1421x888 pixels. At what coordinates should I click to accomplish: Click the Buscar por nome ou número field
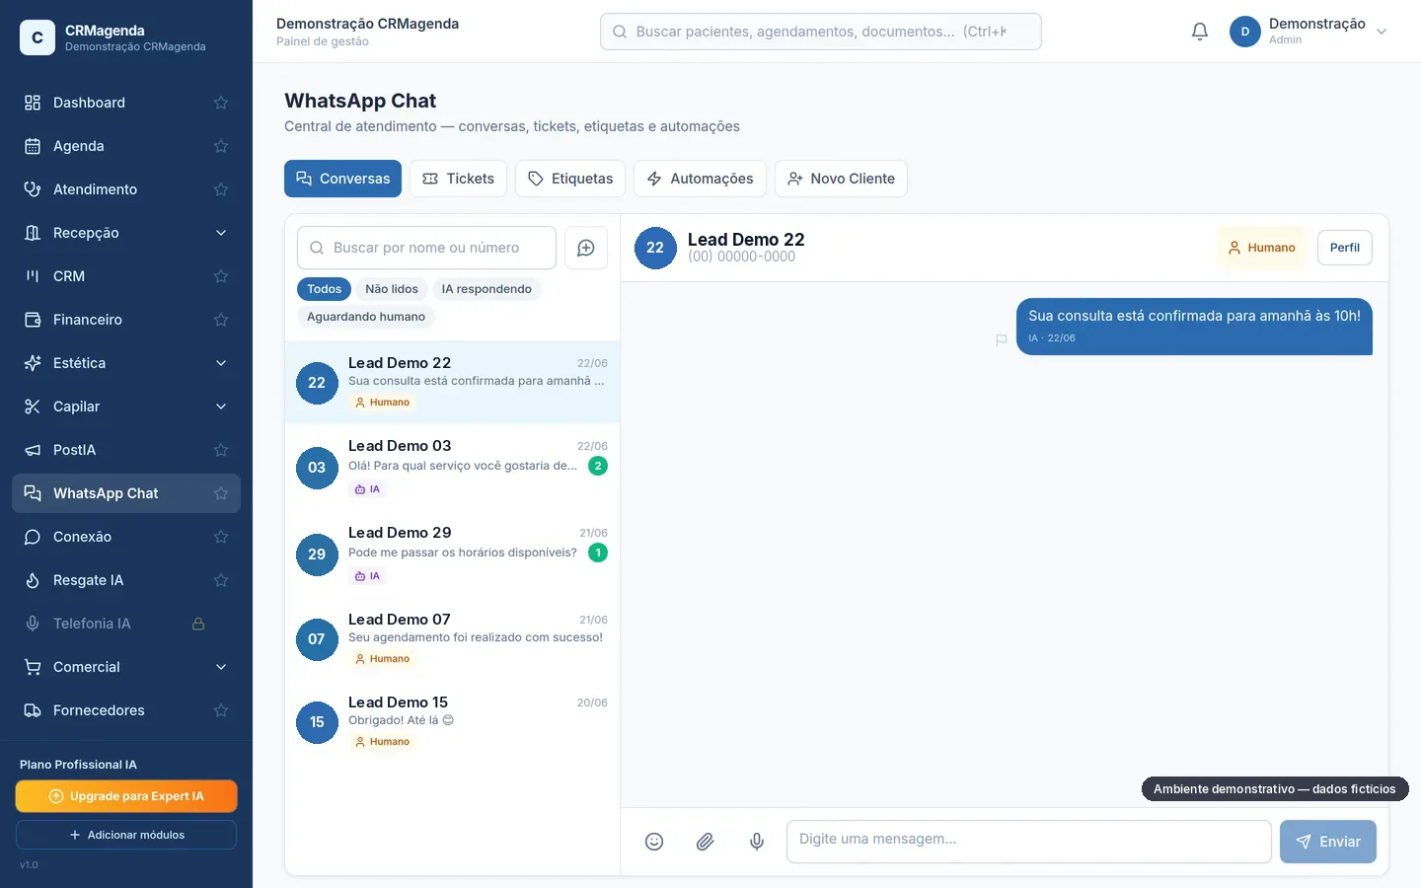click(426, 248)
